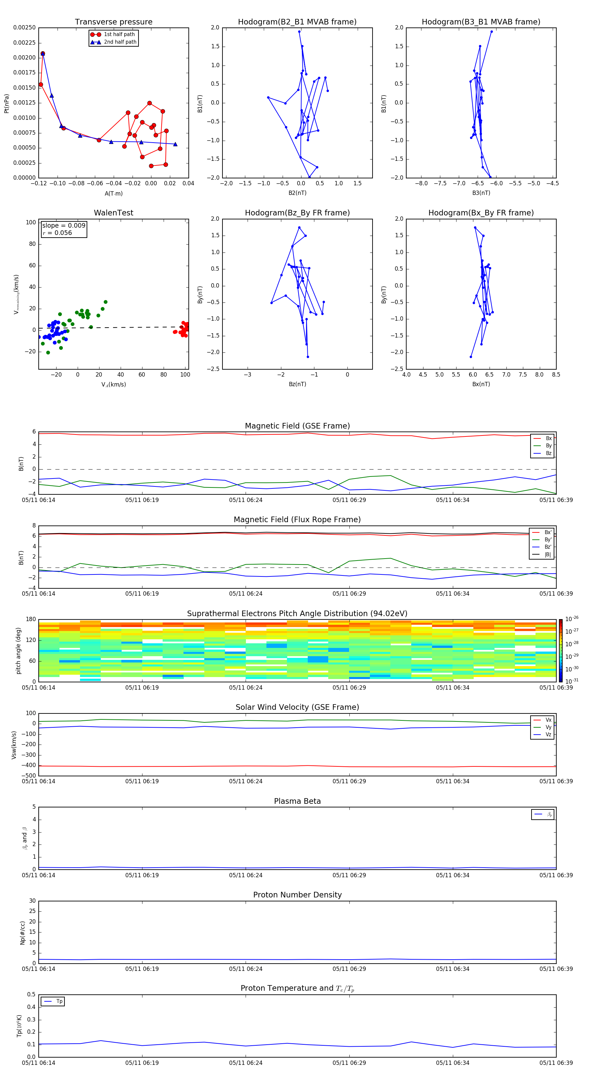Click the 'B2(nT)' x-axis label

click(297, 193)
